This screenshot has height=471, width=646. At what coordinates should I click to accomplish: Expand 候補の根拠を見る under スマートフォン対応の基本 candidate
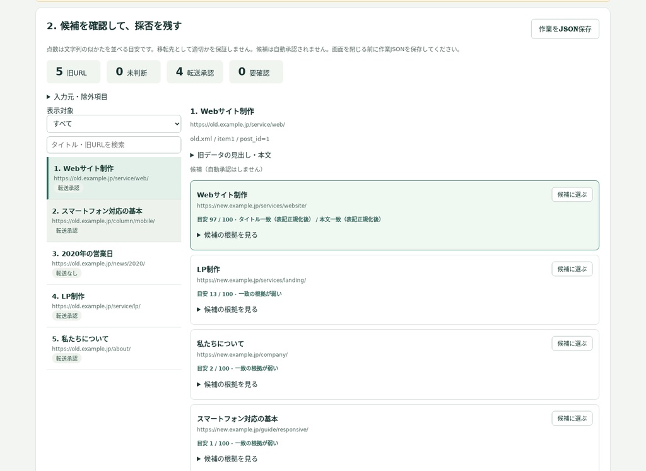pos(227,459)
